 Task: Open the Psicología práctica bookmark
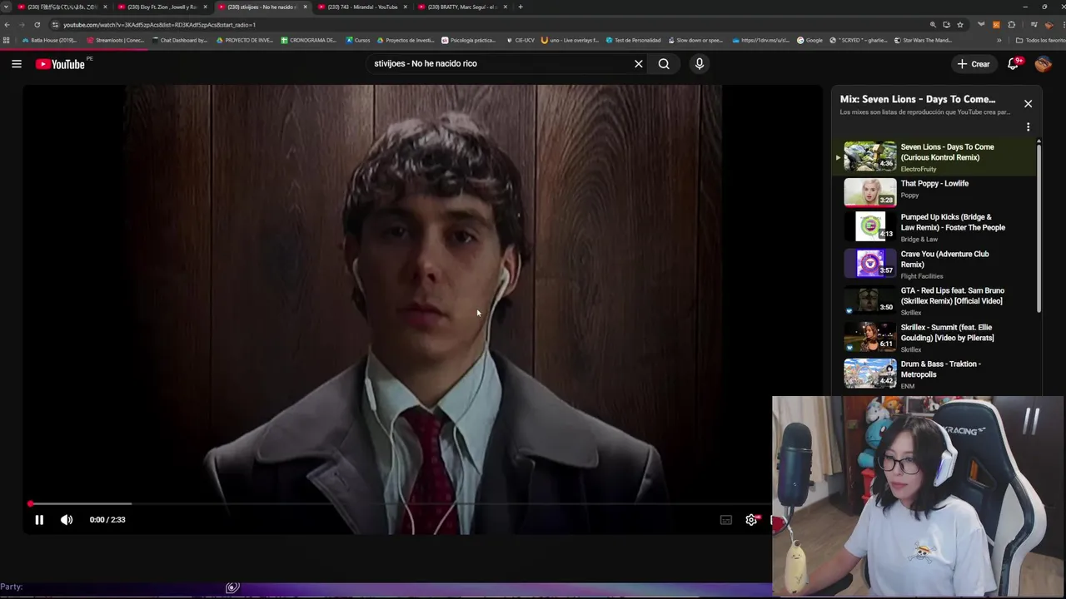point(469,40)
